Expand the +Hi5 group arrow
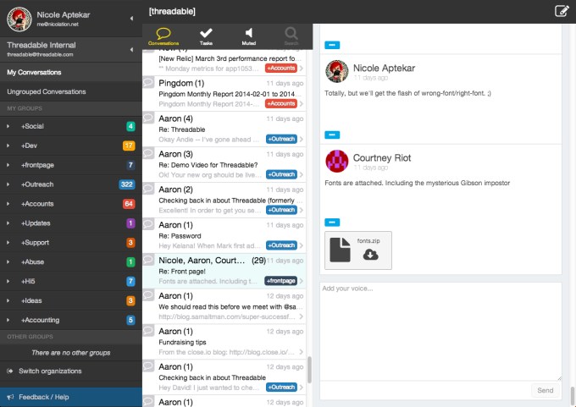Image resolution: width=576 pixels, height=407 pixels. pyautogui.click(x=8, y=282)
